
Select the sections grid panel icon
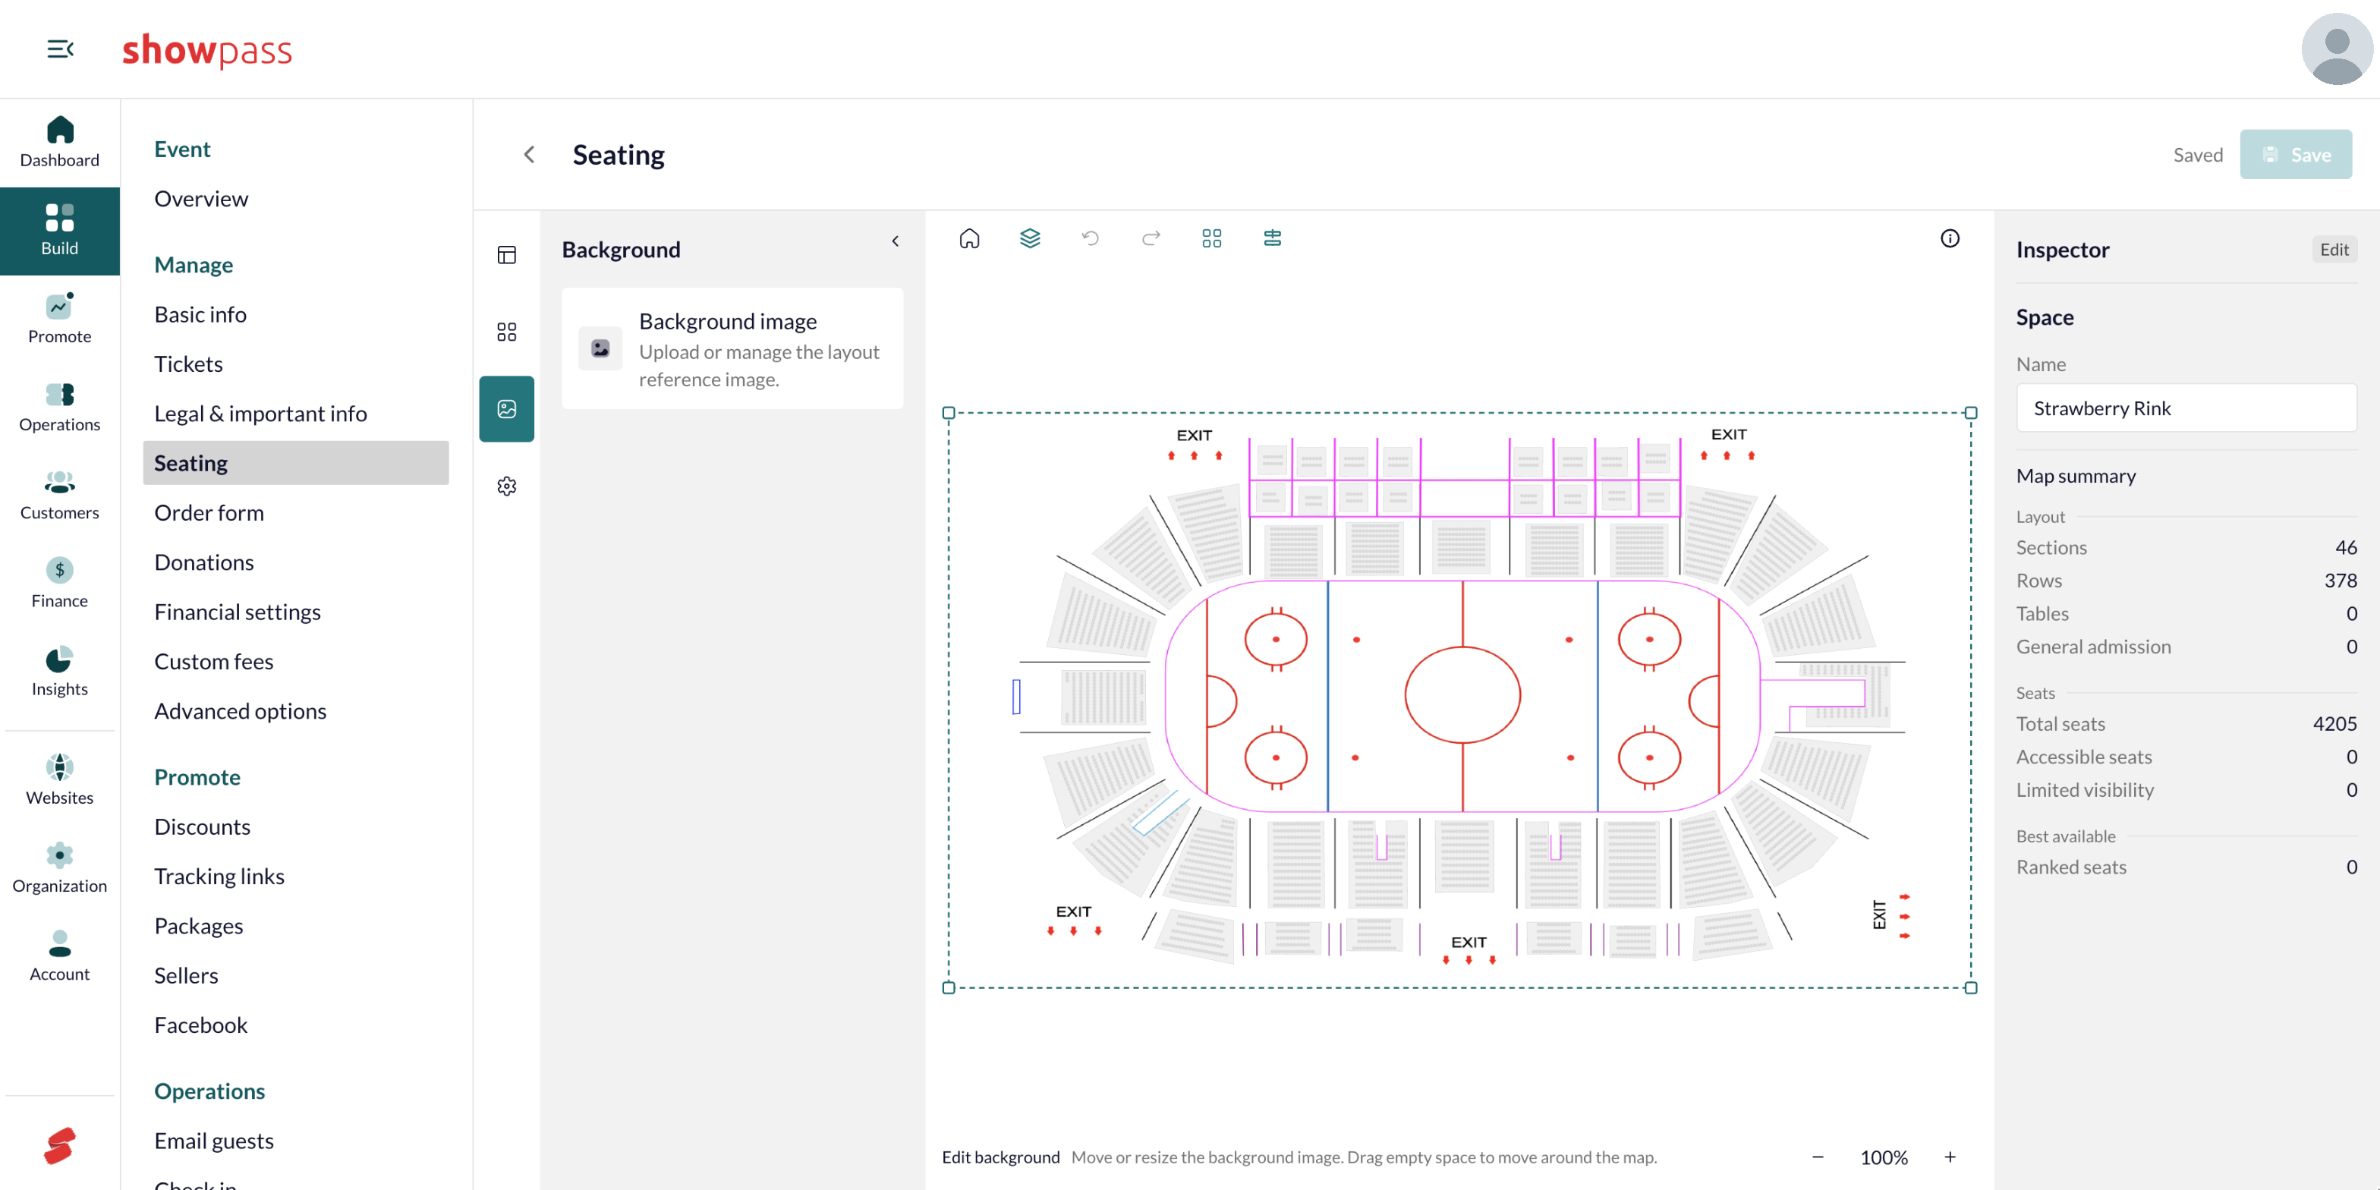506,332
